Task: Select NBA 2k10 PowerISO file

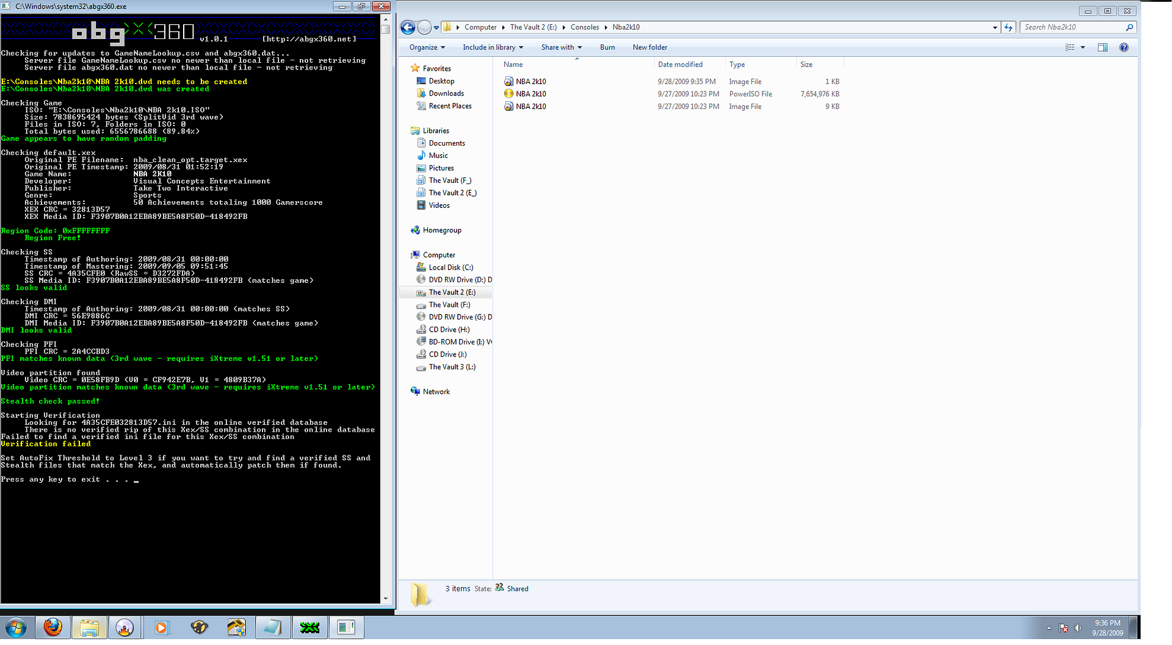Action: tap(671, 94)
